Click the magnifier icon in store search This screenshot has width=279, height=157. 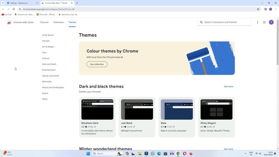click(x=201, y=22)
